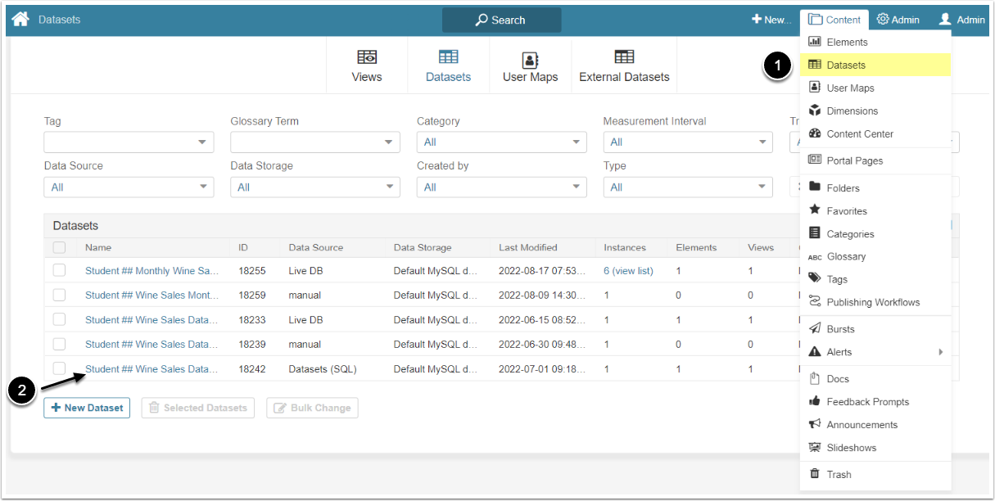
Task: Click the Admin gear icon
Action: [883, 20]
